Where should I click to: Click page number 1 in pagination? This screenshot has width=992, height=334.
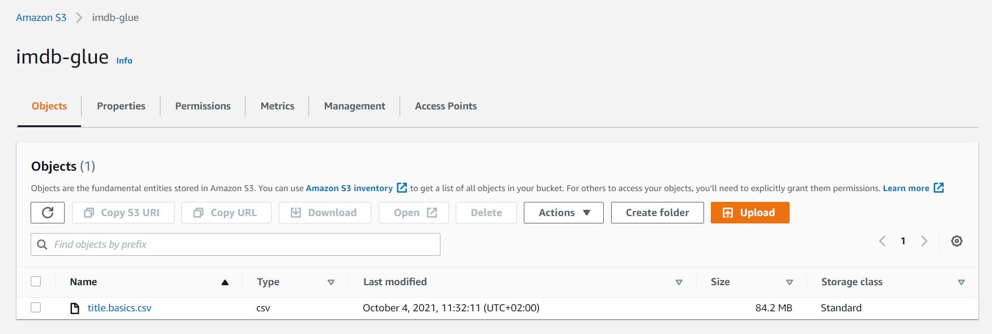903,241
